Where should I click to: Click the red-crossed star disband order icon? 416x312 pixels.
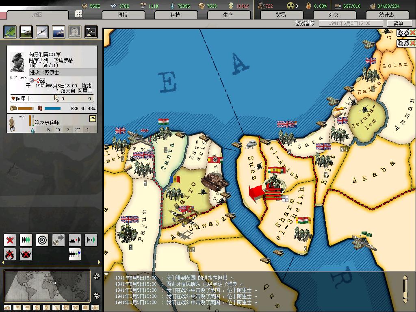(10, 240)
